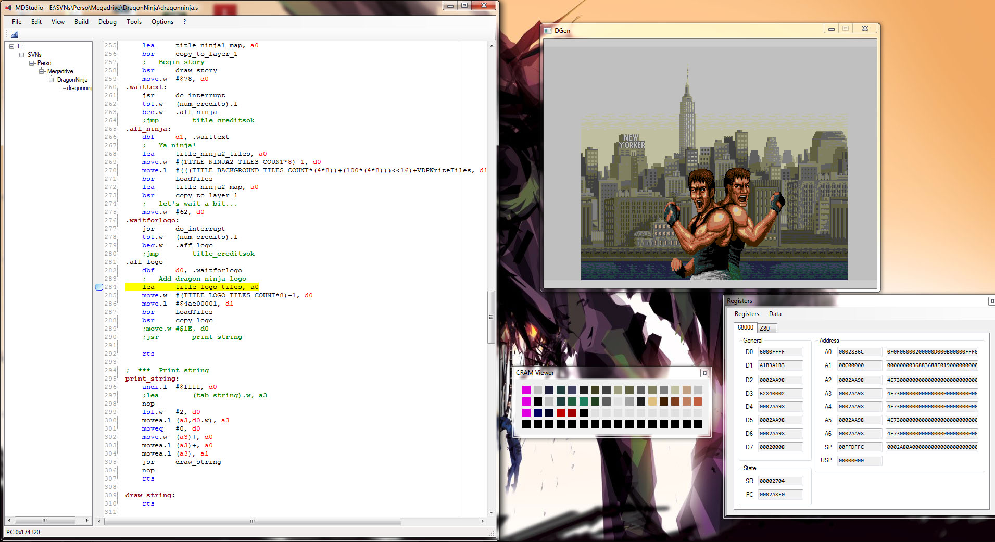The width and height of the screenshot is (995, 542).
Task: Pick the bright red CRAM swatch
Action: click(x=561, y=413)
